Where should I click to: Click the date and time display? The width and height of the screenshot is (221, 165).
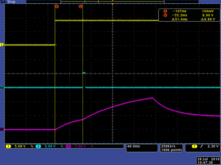click(x=207, y=161)
